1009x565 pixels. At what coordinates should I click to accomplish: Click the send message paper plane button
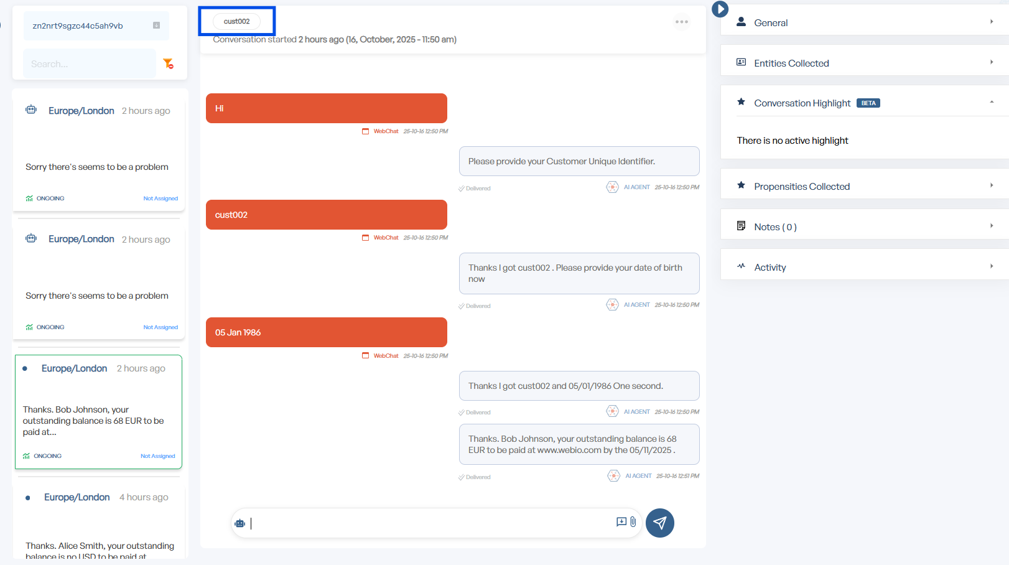[x=659, y=523]
